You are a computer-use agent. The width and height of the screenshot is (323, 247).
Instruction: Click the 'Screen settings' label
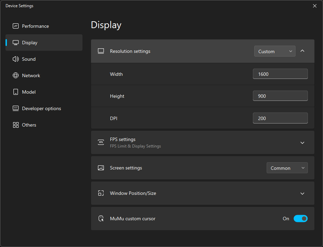tap(126, 168)
